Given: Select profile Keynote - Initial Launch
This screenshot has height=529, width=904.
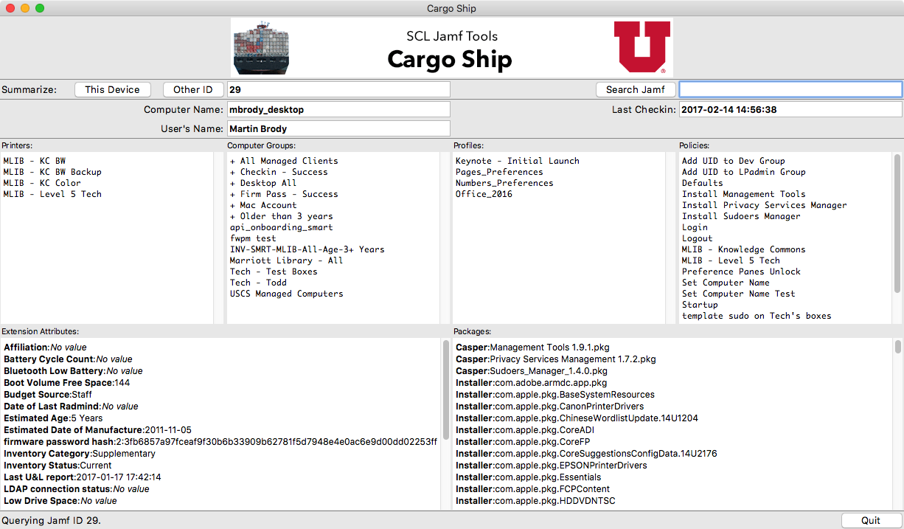Looking at the screenshot, I should [518, 161].
